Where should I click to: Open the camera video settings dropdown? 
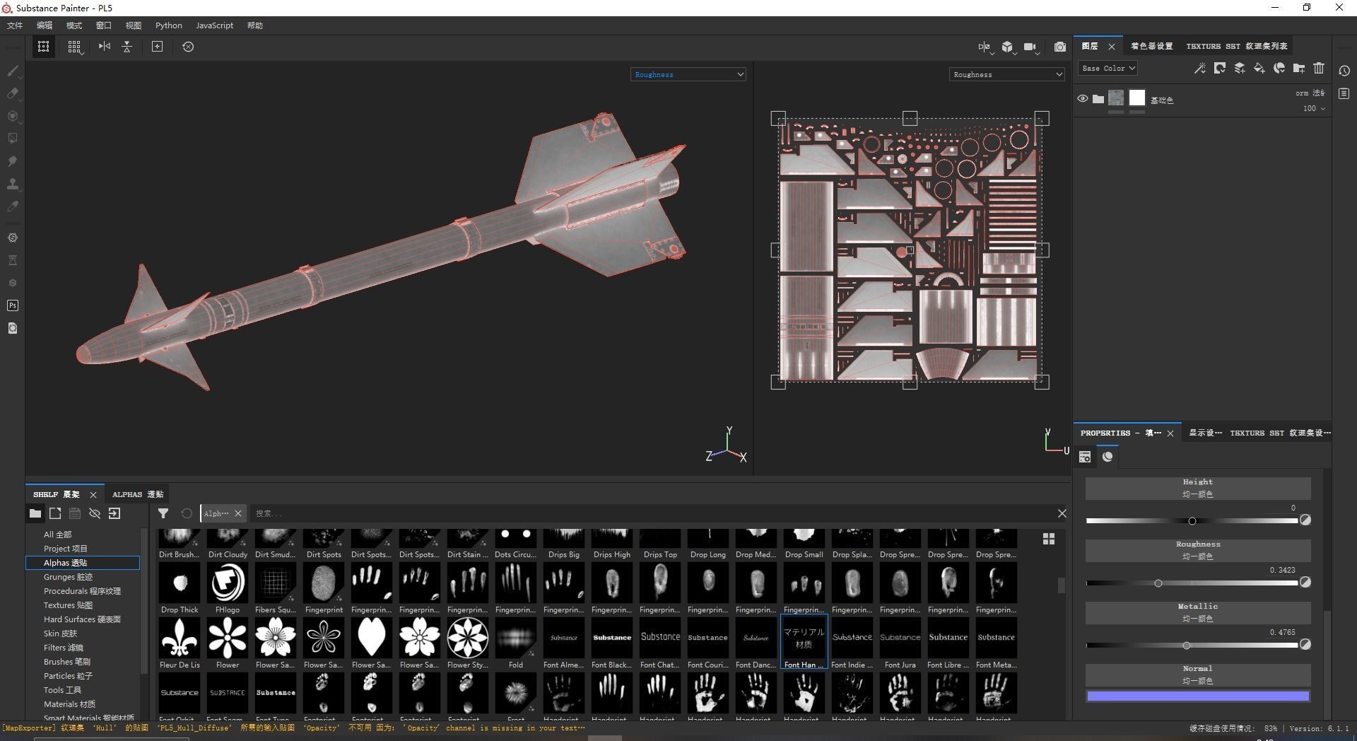pyautogui.click(x=1031, y=47)
